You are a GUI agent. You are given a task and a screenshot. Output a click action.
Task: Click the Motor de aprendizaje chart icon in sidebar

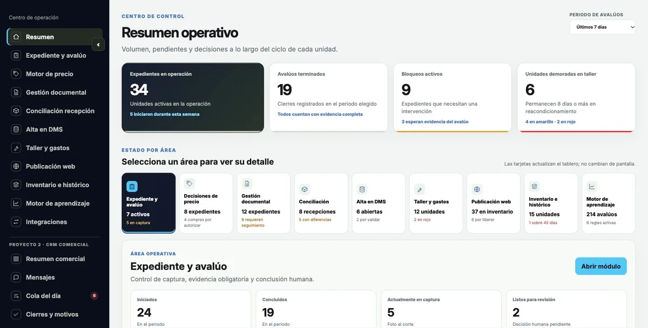point(16,203)
